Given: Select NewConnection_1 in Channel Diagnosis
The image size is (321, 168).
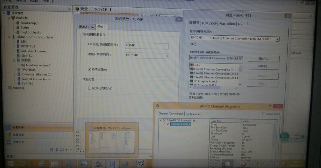Looking at the screenshot, I should [180, 124].
